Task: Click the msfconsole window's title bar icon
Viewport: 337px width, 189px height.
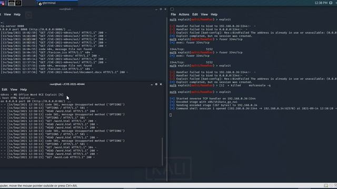Action: 172,9
